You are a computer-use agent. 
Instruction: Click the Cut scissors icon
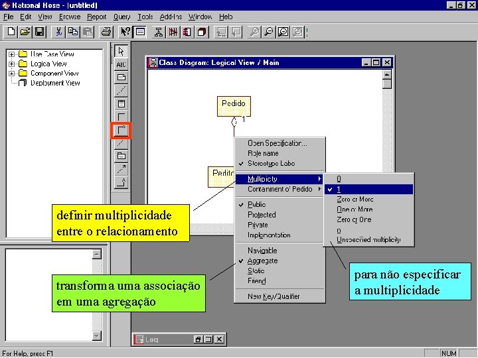point(58,32)
